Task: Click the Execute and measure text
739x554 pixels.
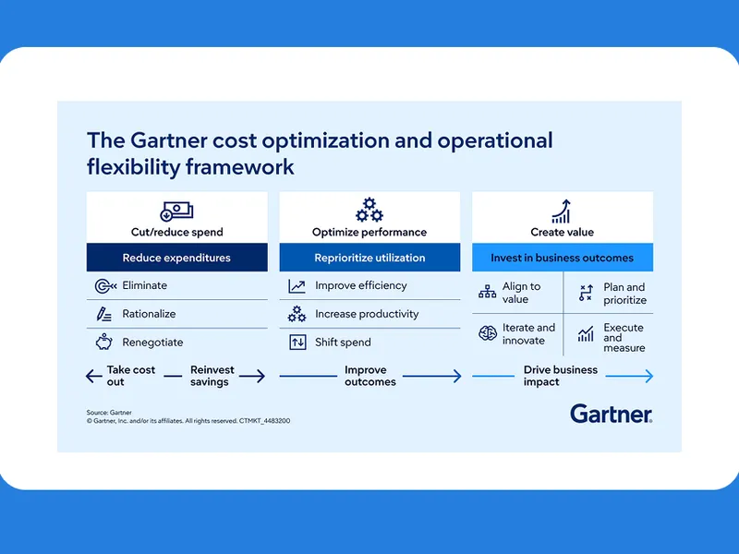Action: pyautogui.click(x=624, y=338)
